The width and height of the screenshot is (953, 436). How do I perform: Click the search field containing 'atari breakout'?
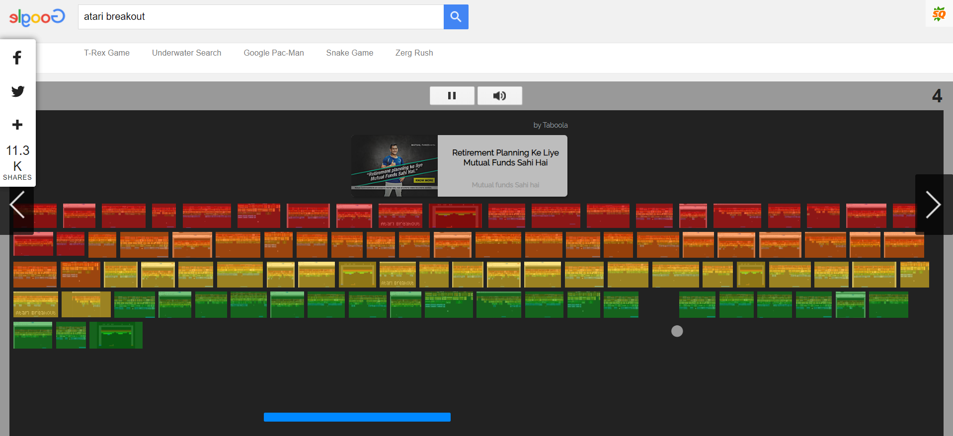click(261, 17)
